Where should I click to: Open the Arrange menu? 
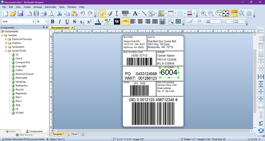tap(38, 7)
